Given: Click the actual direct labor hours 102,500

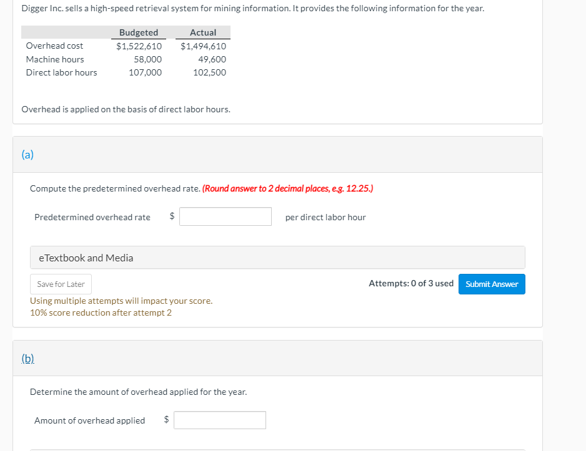Looking at the screenshot, I should 209,72.
